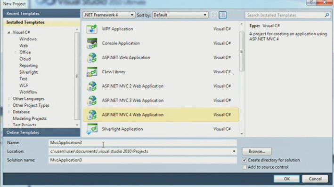Open the dialog help question mark button
Image resolution: width=334 pixels, height=187 pixels.
[x=311, y=2]
